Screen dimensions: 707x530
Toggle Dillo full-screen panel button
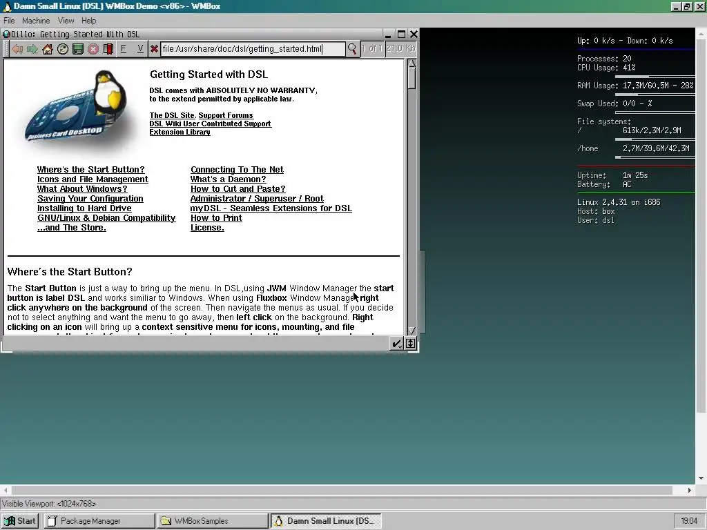pos(410,344)
